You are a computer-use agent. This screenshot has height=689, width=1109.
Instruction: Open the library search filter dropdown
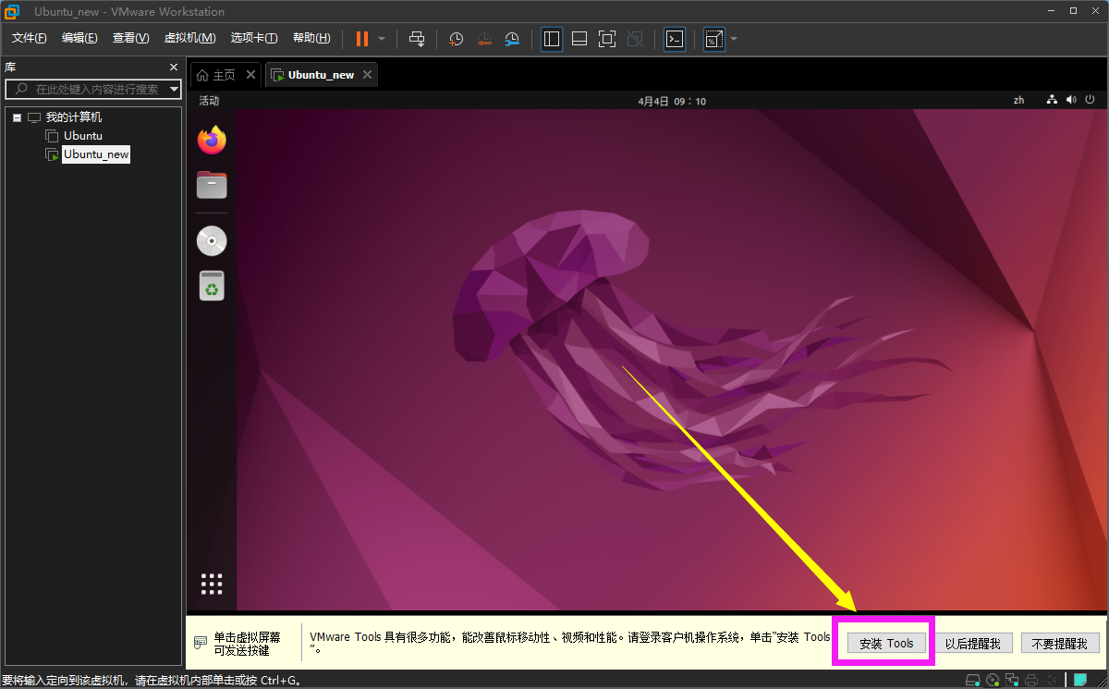(175, 89)
